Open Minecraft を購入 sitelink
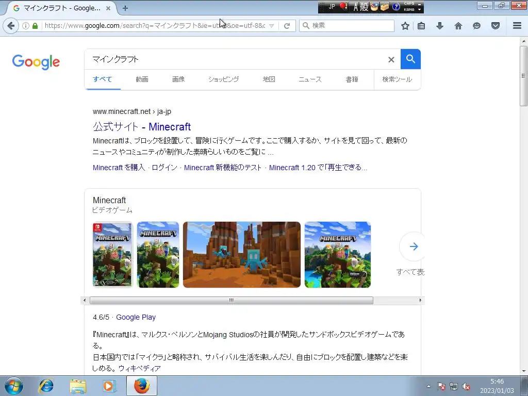 pos(119,168)
